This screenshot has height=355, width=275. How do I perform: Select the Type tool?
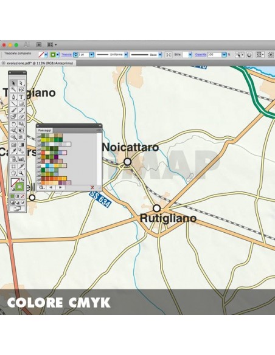21,97
